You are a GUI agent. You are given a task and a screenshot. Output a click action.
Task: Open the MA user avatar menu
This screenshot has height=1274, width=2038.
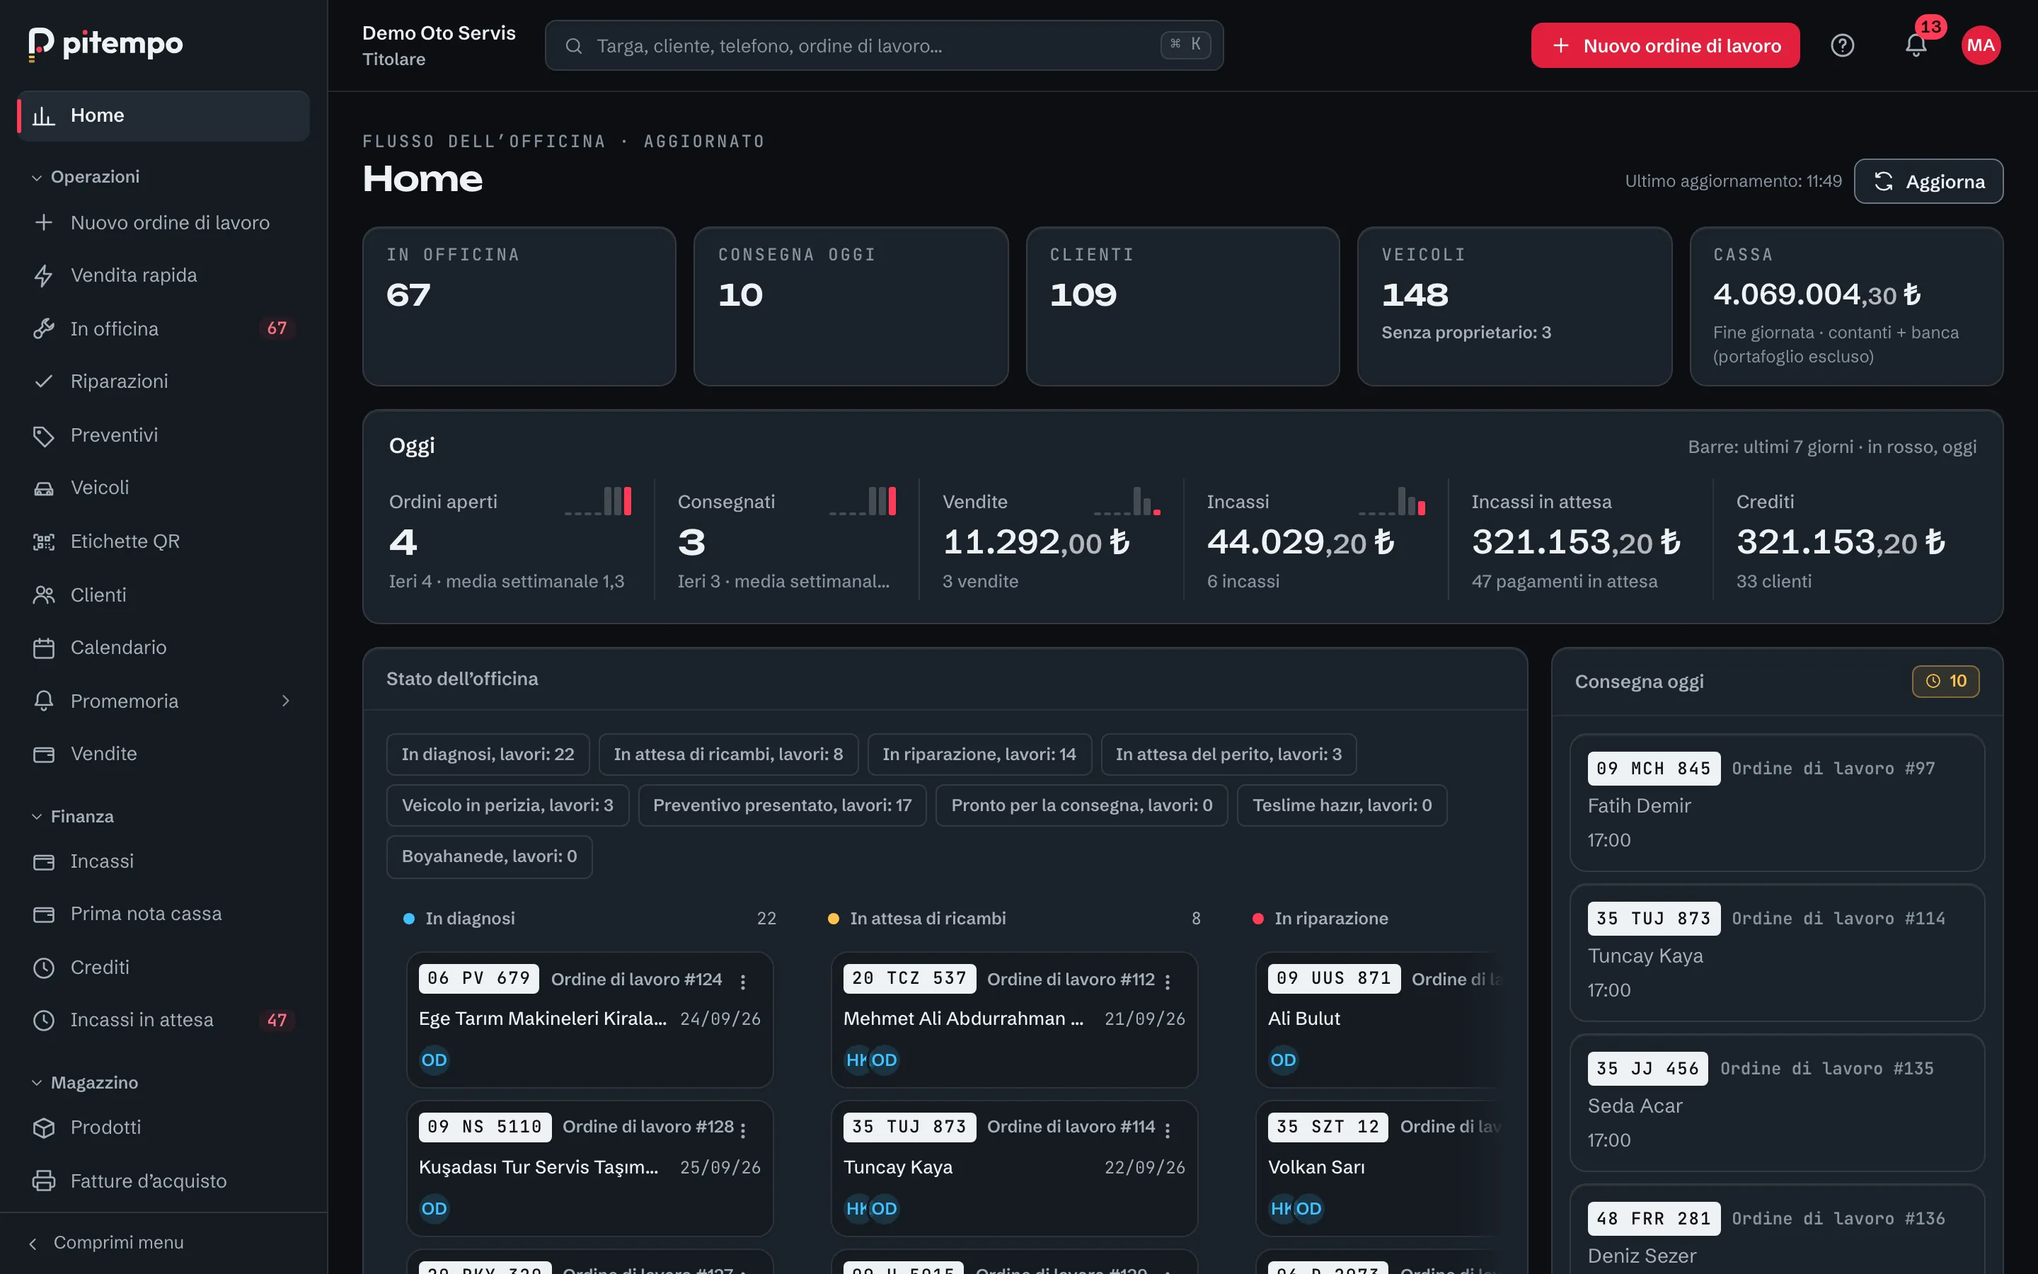click(x=1981, y=45)
